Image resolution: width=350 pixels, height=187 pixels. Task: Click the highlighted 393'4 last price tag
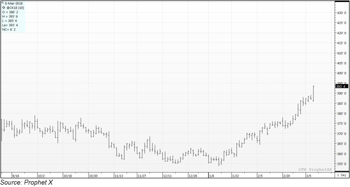(342, 86)
